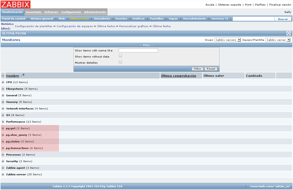Open the Inventario tab
This screenshot has width=293, height=190.
(x=34, y=12)
